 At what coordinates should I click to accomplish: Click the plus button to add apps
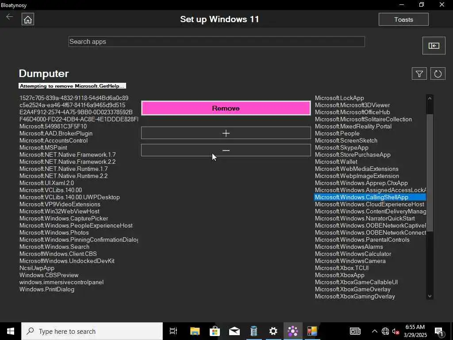(x=226, y=133)
